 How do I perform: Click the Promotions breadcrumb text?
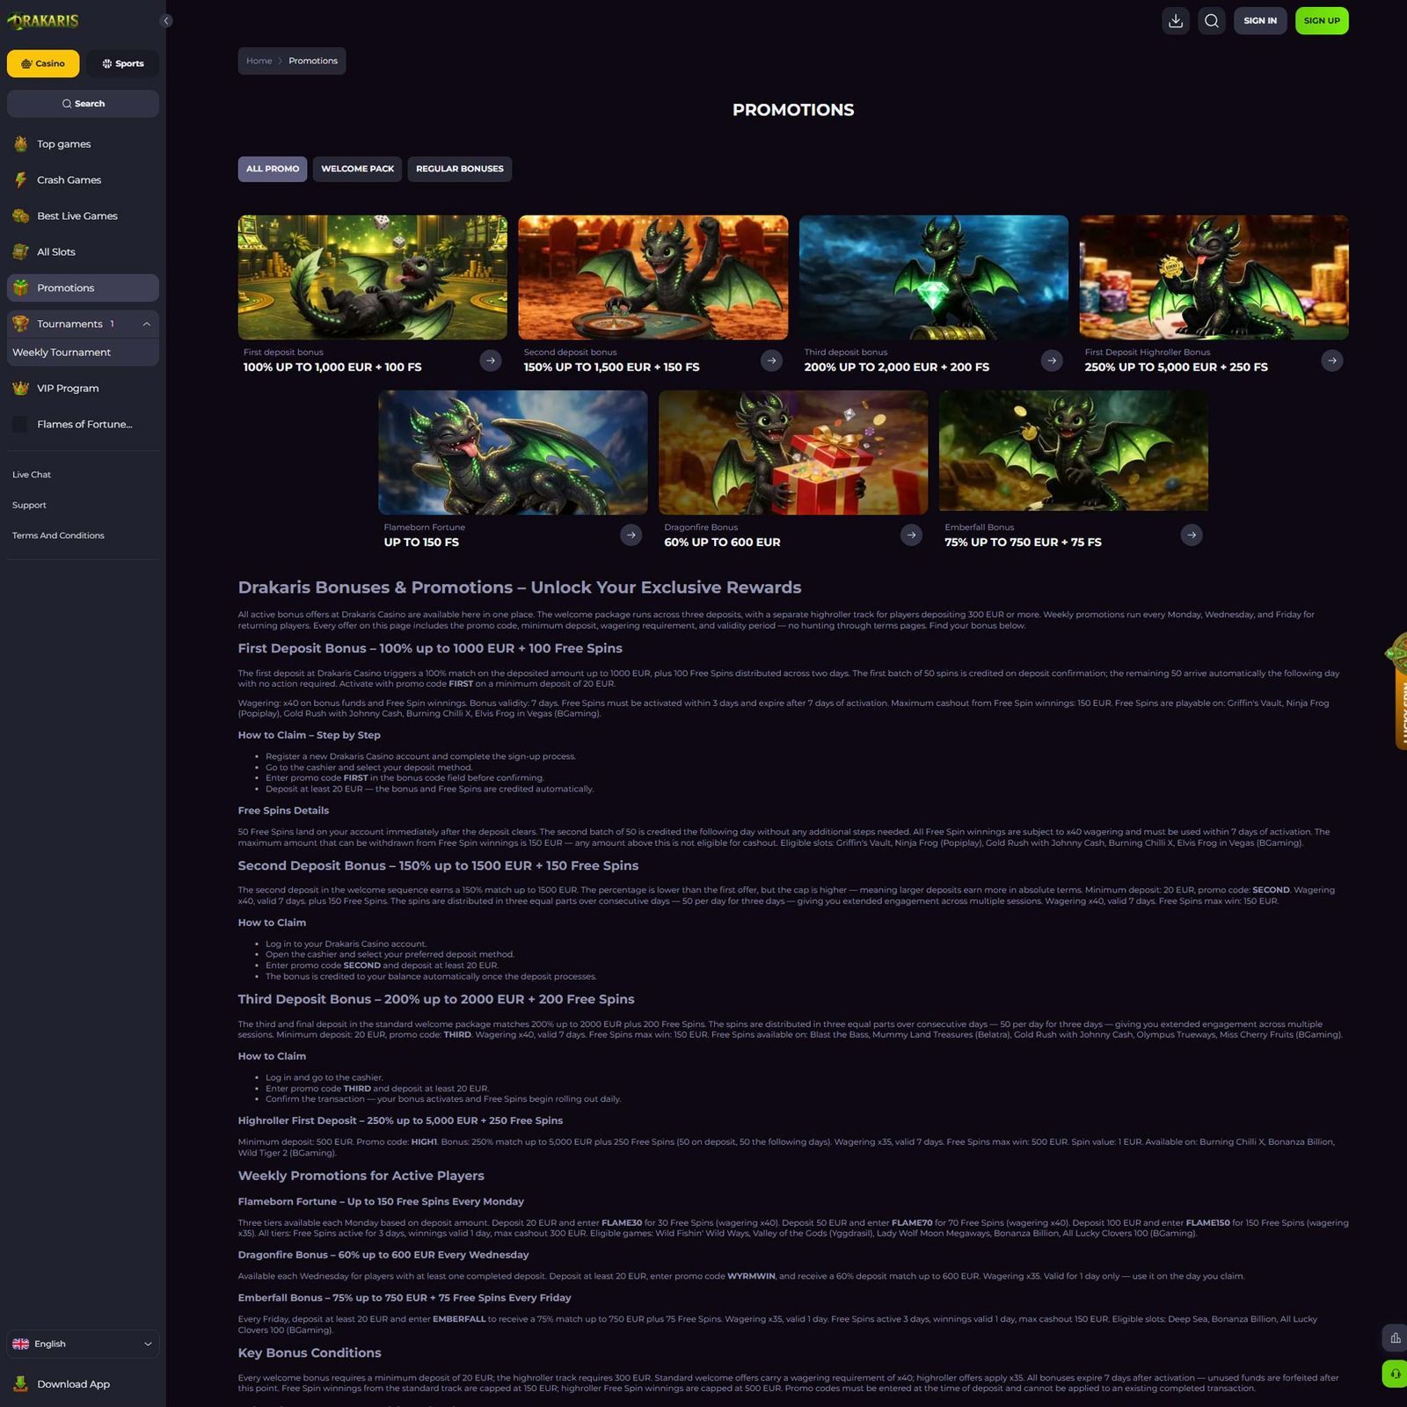pyautogui.click(x=313, y=61)
